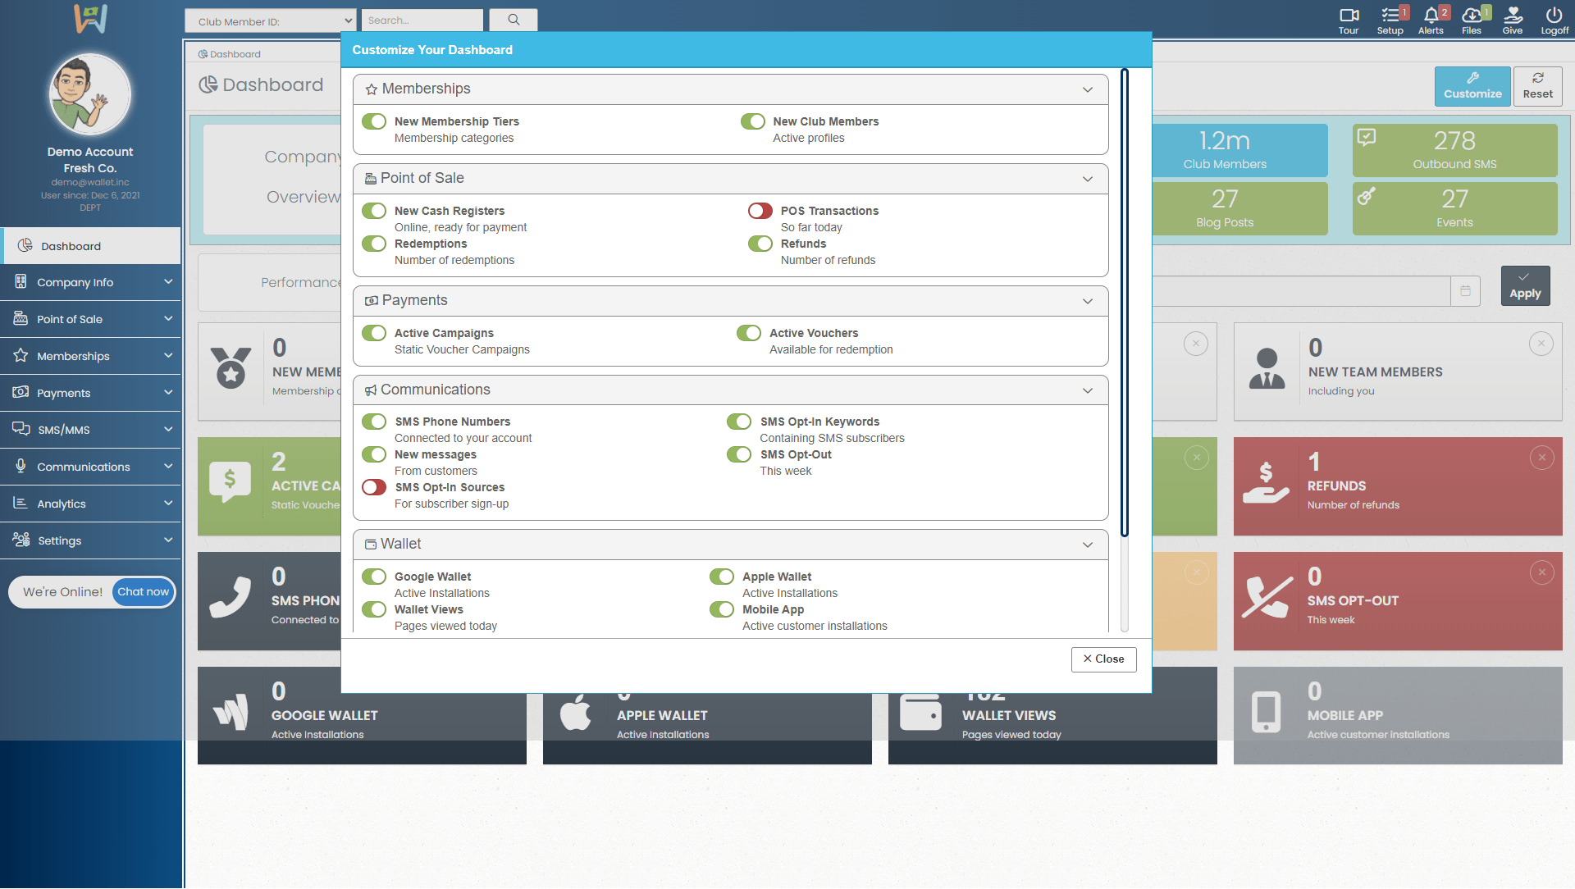
Task: Click the dialog vertical scrollbar
Action: pos(1124,303)
